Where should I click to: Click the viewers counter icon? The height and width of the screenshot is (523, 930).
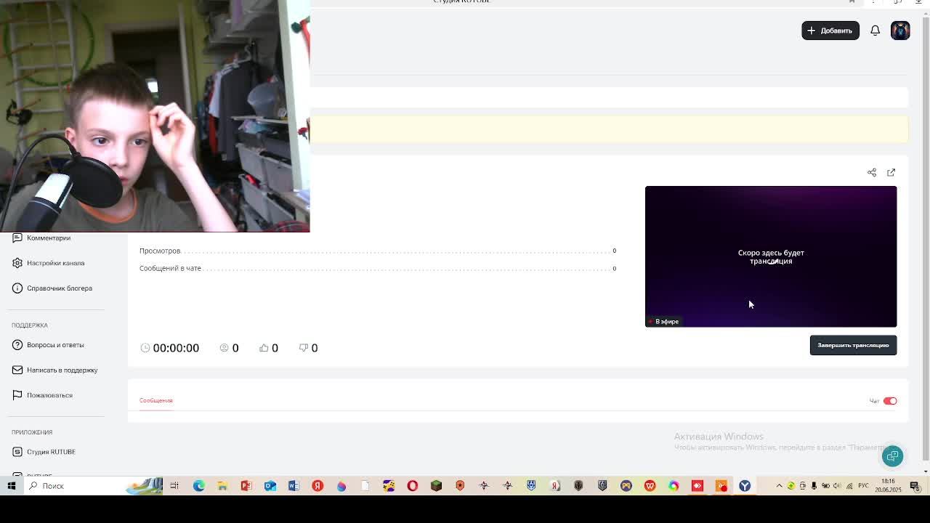[224, 348]
